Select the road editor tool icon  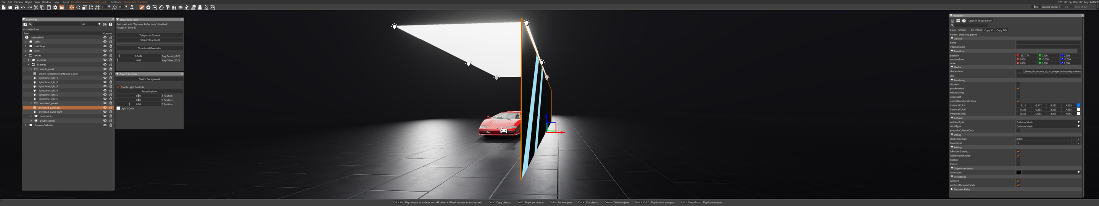click(x=200, y=7)
